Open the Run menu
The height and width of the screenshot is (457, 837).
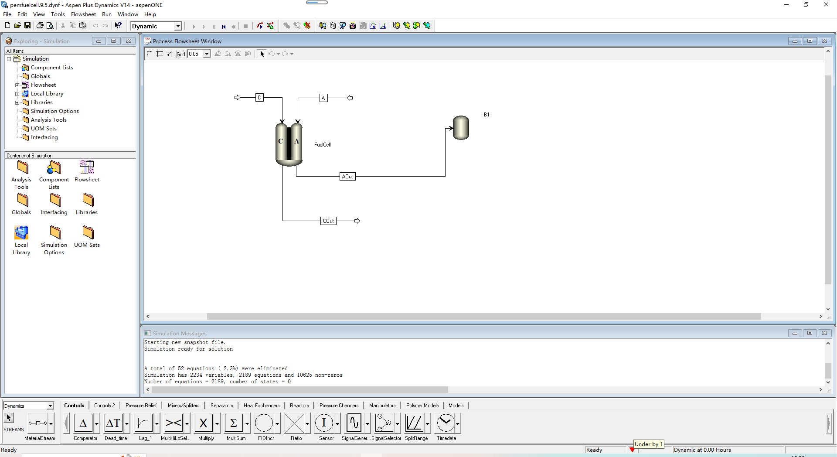[x=107, y=14]
